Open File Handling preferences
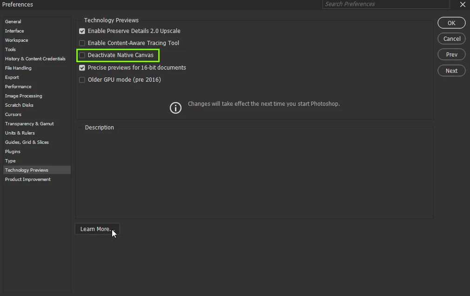The width and height of the screenshot is (470, 296). pyautogui.click(x=37, y=68)
